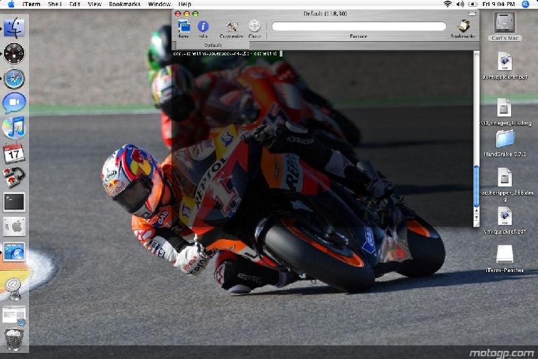Open the Help menu
Screen dimensions: 538x359
pyautogui.click(x=184, y=4)
